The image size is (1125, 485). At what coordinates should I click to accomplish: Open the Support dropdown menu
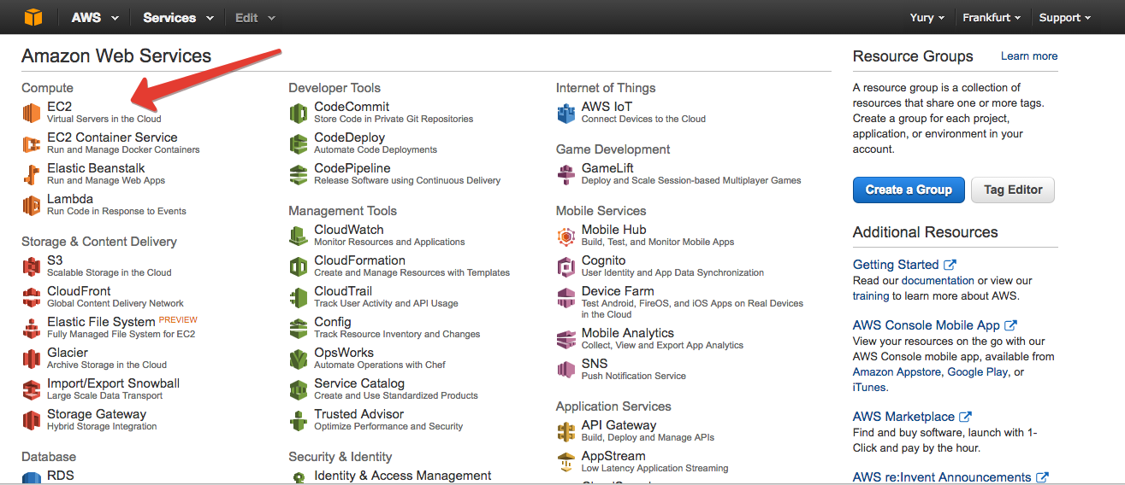(x=1064, y=17)
